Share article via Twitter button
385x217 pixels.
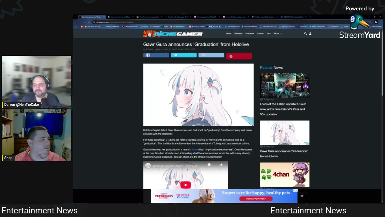click(183, 55)
